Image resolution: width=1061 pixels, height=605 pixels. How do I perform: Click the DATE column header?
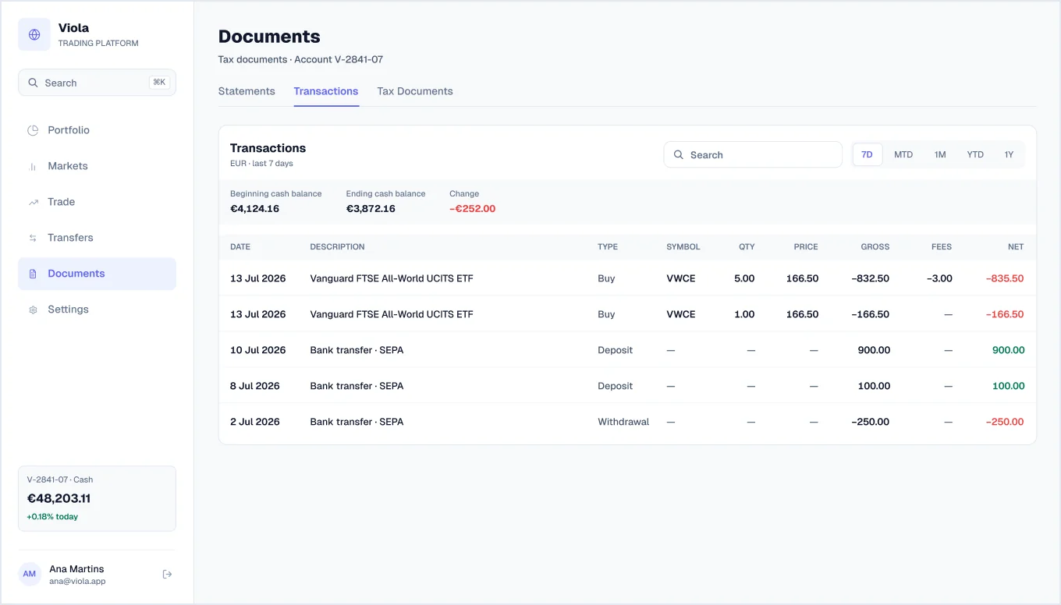[240, 246]
